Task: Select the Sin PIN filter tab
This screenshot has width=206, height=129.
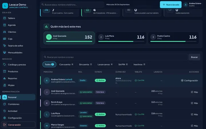Action: 123,64
